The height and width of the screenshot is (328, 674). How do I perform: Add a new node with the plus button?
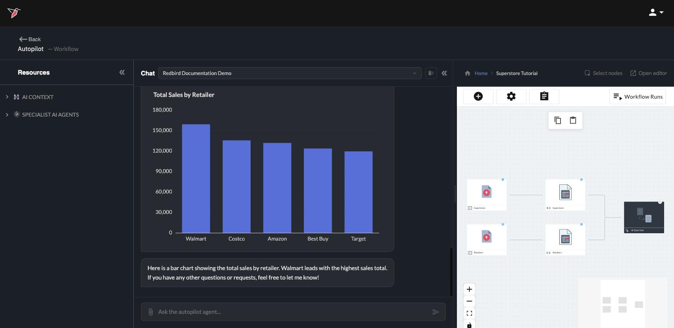tap(478, 96)
